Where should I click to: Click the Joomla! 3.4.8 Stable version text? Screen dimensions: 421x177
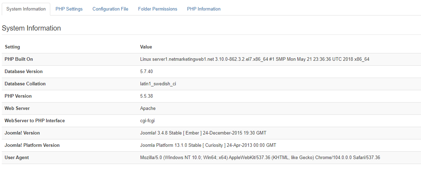203,133
